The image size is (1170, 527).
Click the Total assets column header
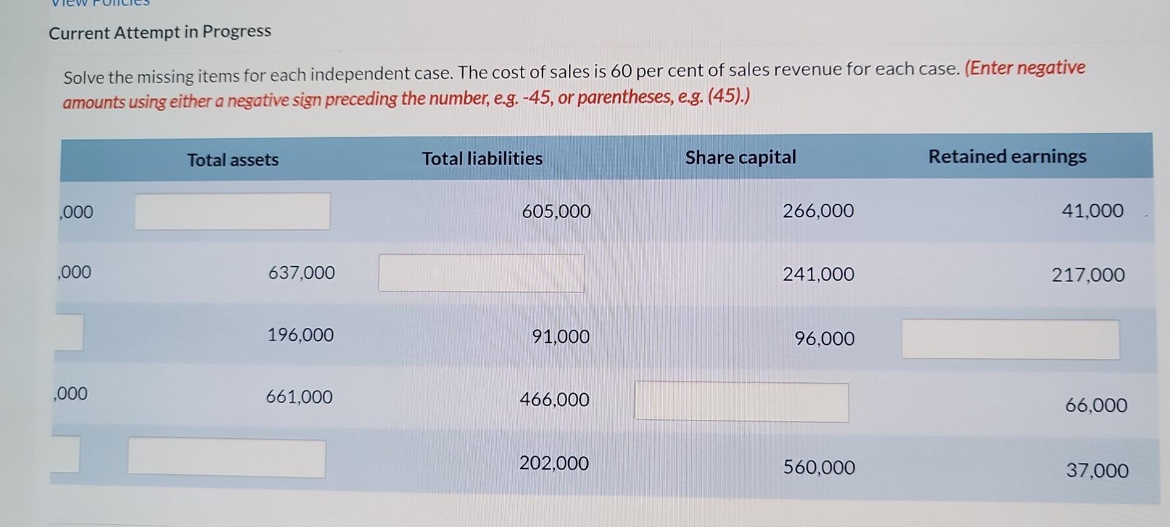tap(233, 160)
